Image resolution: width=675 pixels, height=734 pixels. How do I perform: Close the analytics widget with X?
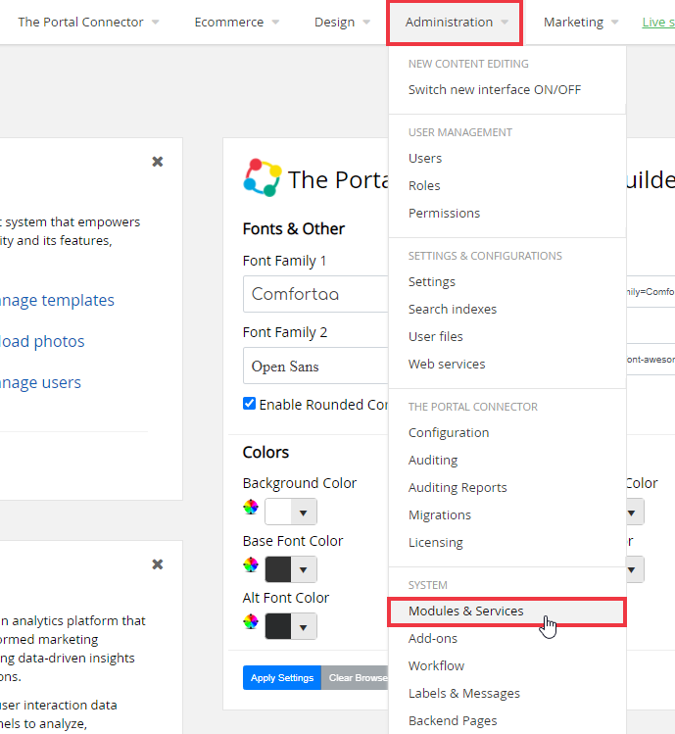(x=158, y=564)
